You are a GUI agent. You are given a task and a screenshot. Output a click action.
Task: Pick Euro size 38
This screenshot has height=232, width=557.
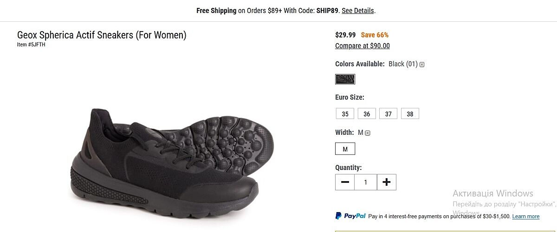coord(410,114)
